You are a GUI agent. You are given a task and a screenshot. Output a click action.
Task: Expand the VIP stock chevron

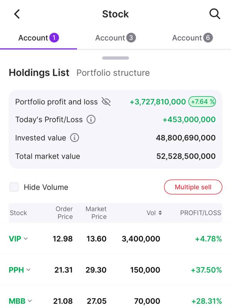26,239
